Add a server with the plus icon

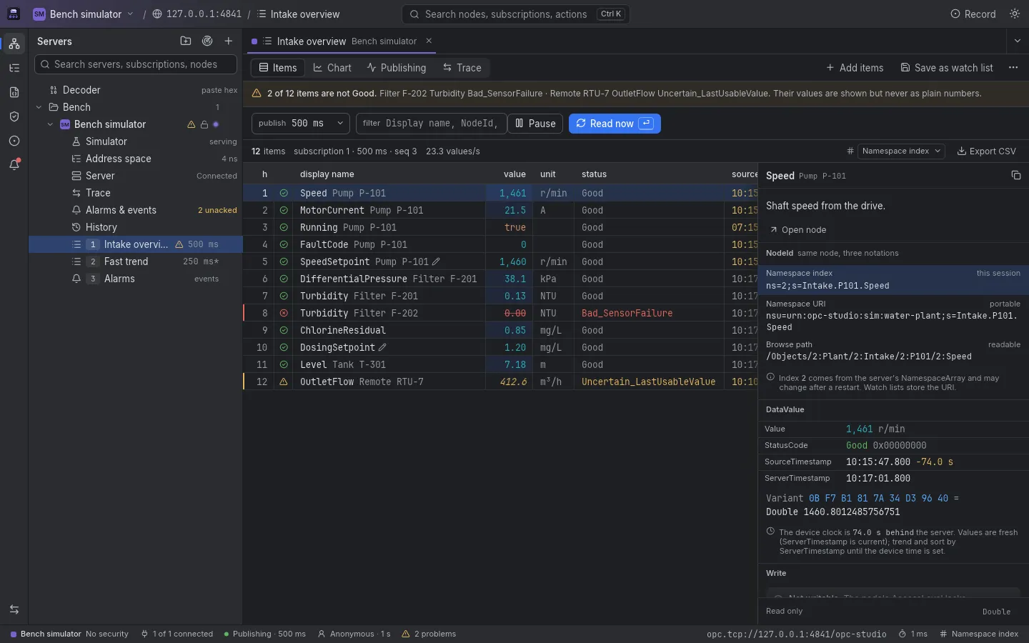(229, 41)
